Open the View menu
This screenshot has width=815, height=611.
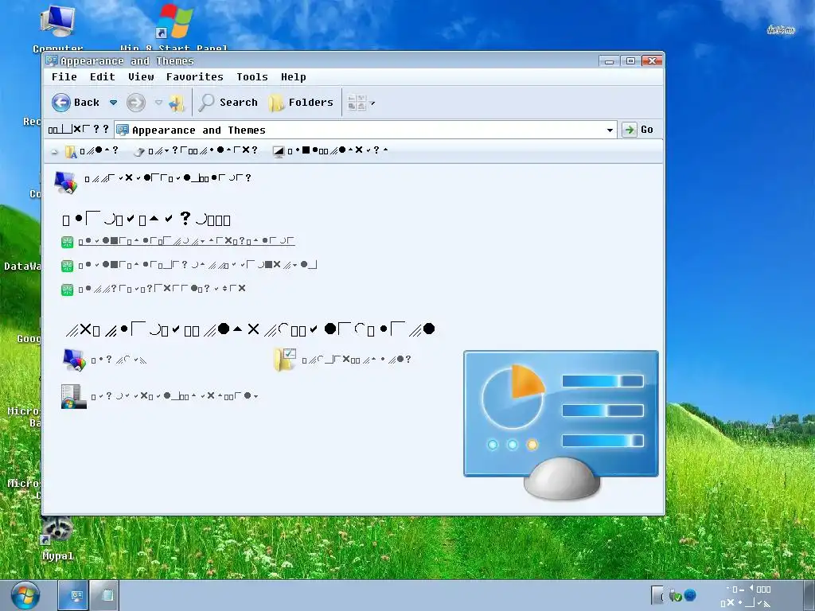pyautogui.click(x=141, y=77)
